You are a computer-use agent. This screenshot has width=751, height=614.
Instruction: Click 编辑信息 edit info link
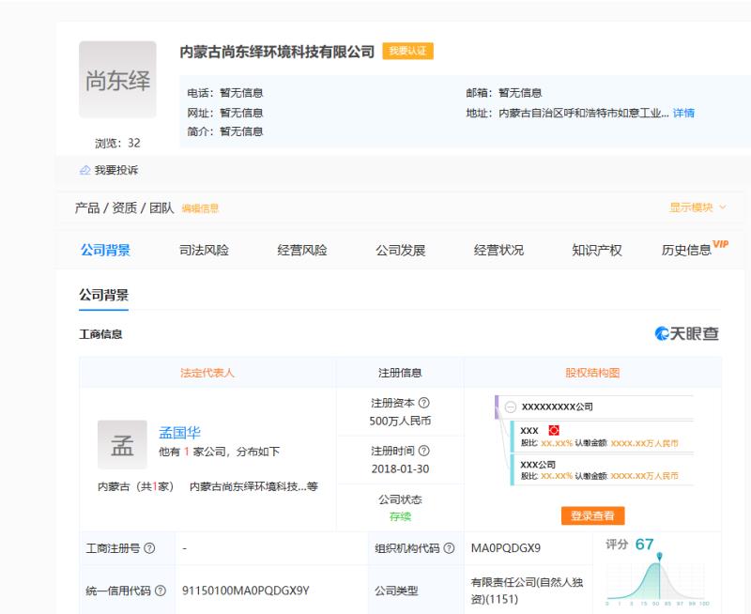[200, 208]
